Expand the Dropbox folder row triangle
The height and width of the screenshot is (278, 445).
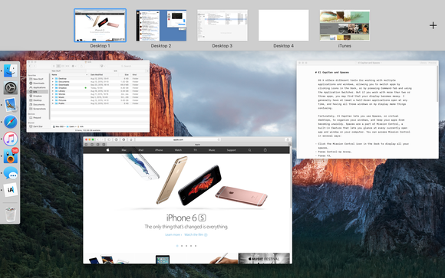[x=53, y=88]
